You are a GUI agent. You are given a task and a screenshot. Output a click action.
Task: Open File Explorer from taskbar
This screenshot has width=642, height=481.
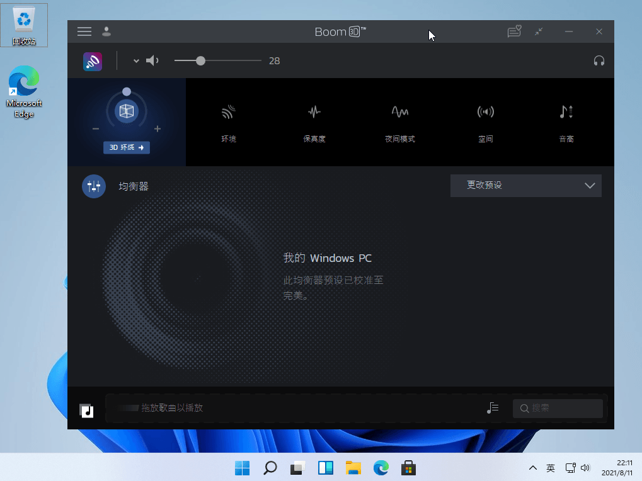point(353,468)
